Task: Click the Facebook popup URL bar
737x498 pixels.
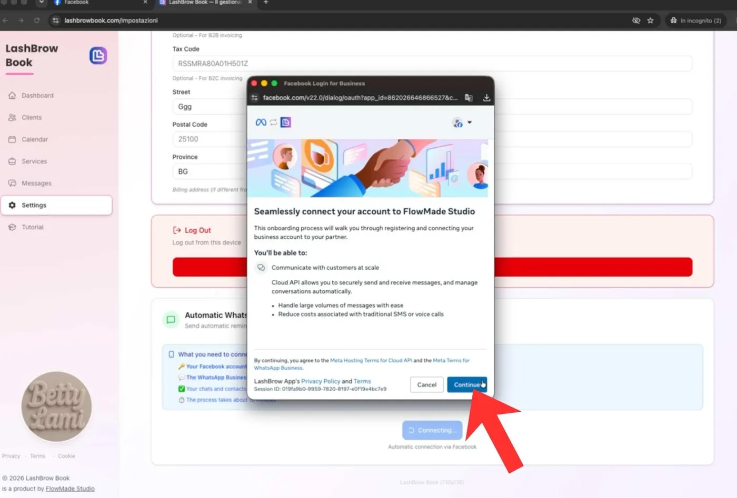Action: coord(360,98)
